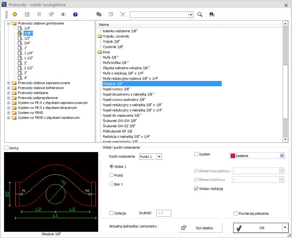Open the Zasilanie system dropdown
Image resolution: width=292 pixels, height=238 pixels.
(282, 156)
